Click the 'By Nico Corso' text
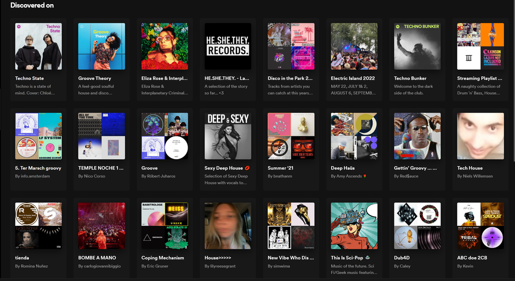The image size is (515, 281). click(x=92, y=177)
